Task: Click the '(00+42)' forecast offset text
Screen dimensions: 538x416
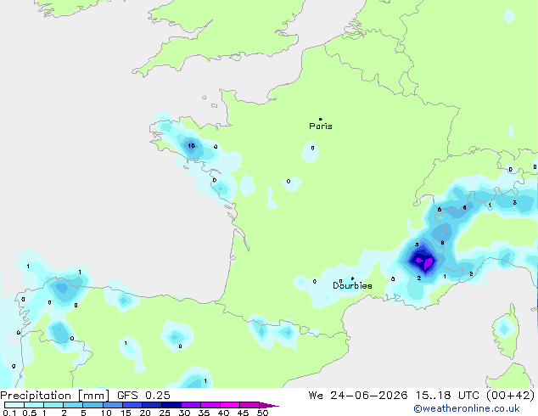Action: pyautogui.click(x=510, y=396)
